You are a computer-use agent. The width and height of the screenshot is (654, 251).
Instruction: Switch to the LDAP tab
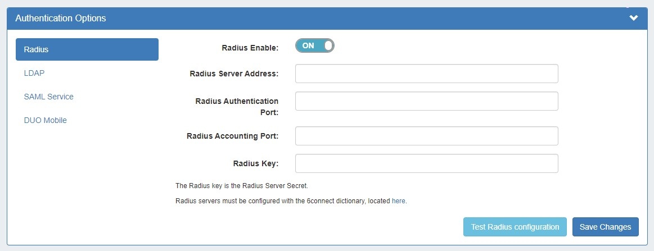point(34,73)
